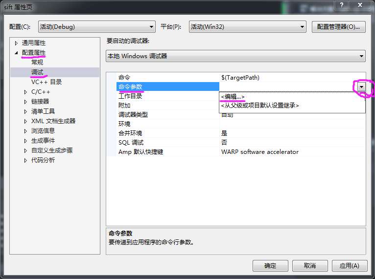Expand the 链接器 tree node

tap(25, 102)
